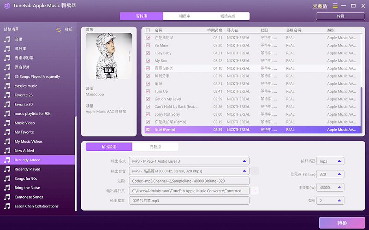Expand the codec mp3 dropdown
The height and width of the screenshot is (230, 369).
pyautogui.click(x=330, y=161)
